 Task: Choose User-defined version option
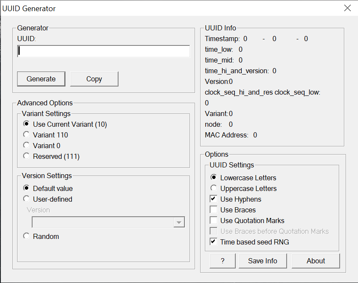[27, 199]
